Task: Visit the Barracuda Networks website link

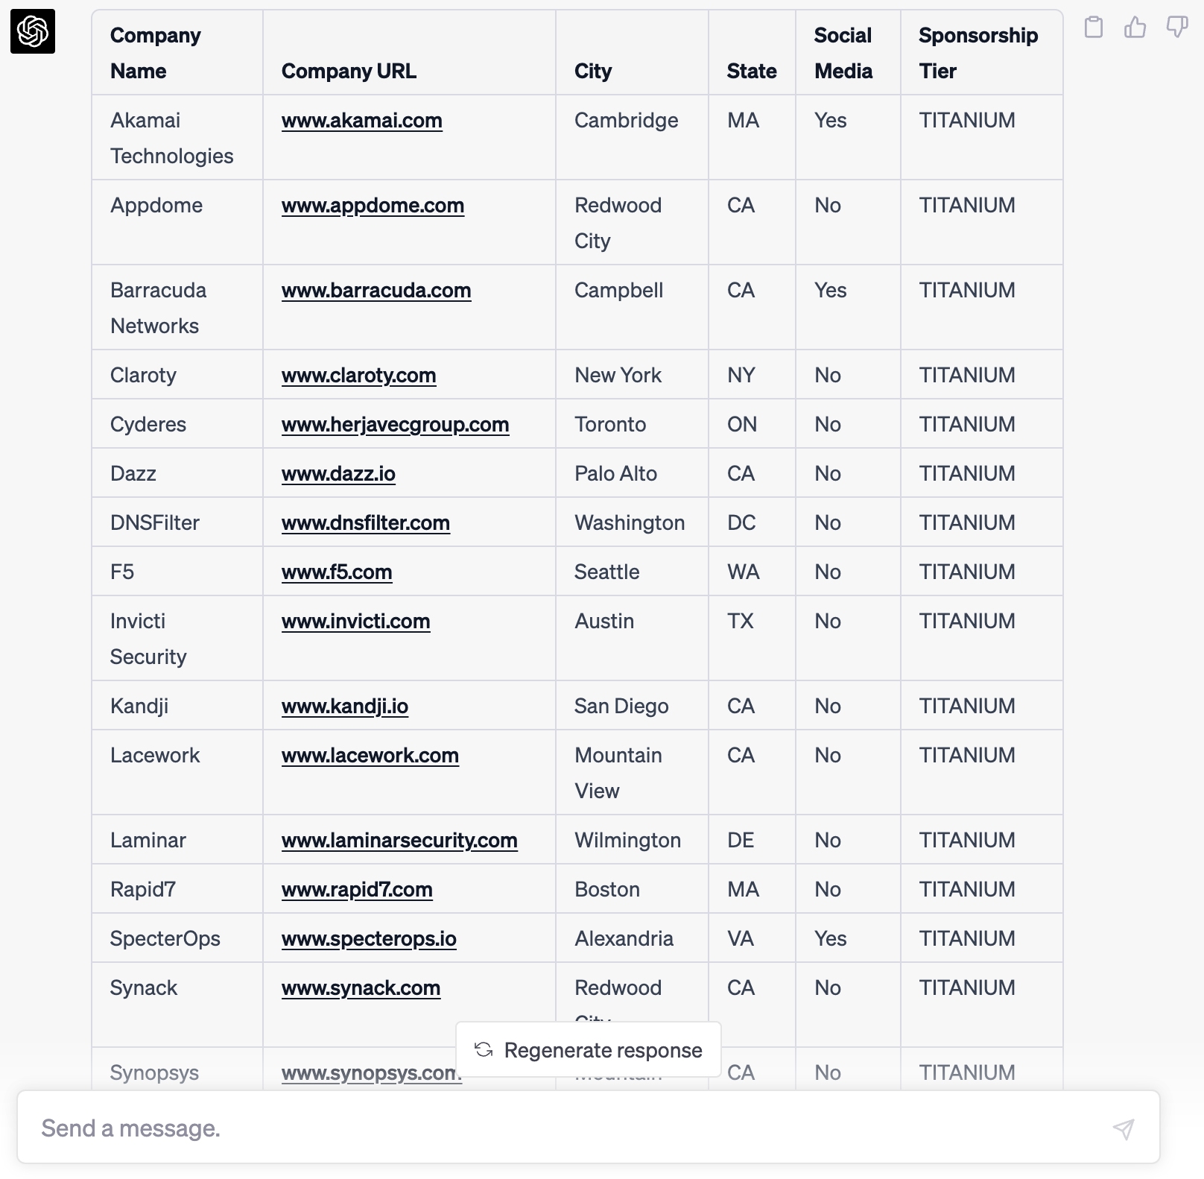Action: [376, 290]
